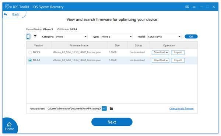Click the three-dots browse button for firmware path
Image resolution: width=221 pixels, height=136 pixels.
(104, 108)
